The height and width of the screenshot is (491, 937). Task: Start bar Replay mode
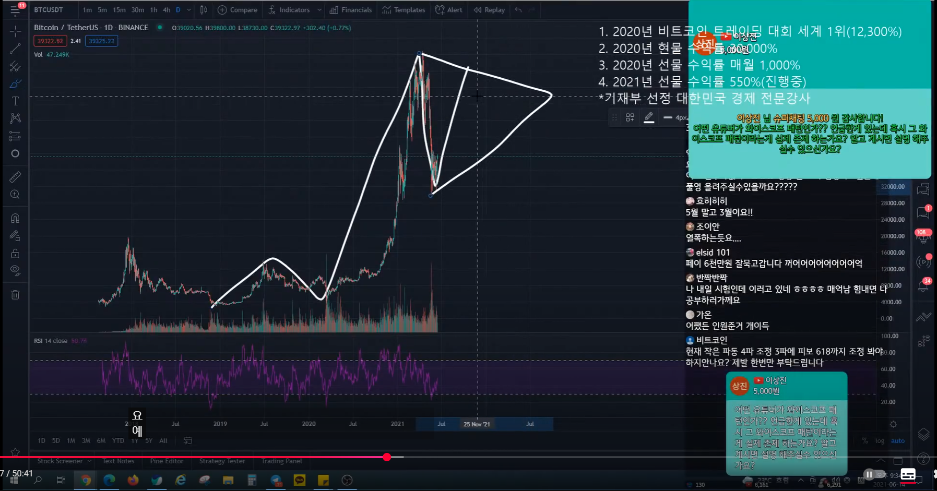tap(489, 10)
